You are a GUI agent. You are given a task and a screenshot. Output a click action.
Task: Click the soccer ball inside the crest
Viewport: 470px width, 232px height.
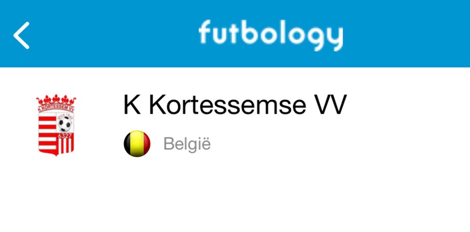[65, 124]
